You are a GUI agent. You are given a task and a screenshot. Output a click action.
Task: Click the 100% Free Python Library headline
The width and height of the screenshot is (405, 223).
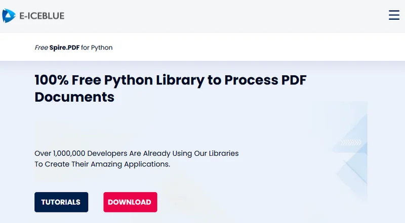tap(171, 88)
